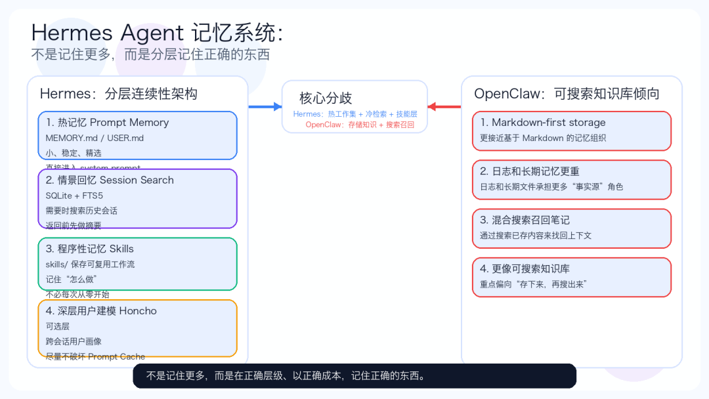Click blue line 'Hermes：热工作集 + 冷检索 + 技能层'
The width and height of the screenshot is (709, 399).
tap(355, 114)
